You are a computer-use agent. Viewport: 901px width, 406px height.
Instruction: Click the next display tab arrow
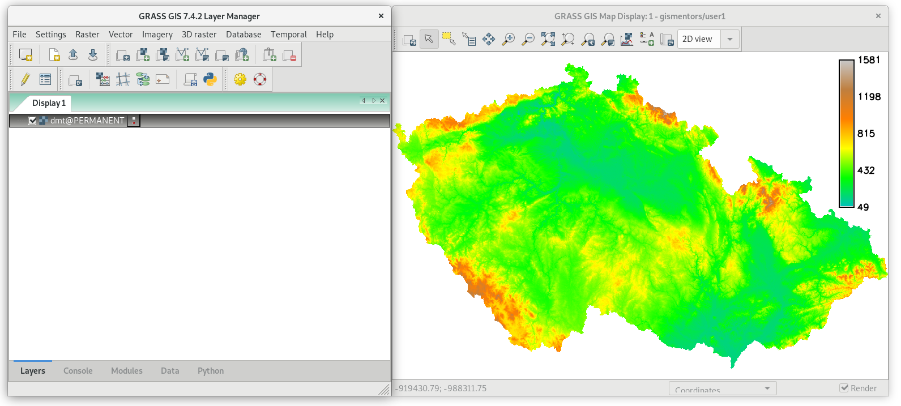tap(374, 101)
